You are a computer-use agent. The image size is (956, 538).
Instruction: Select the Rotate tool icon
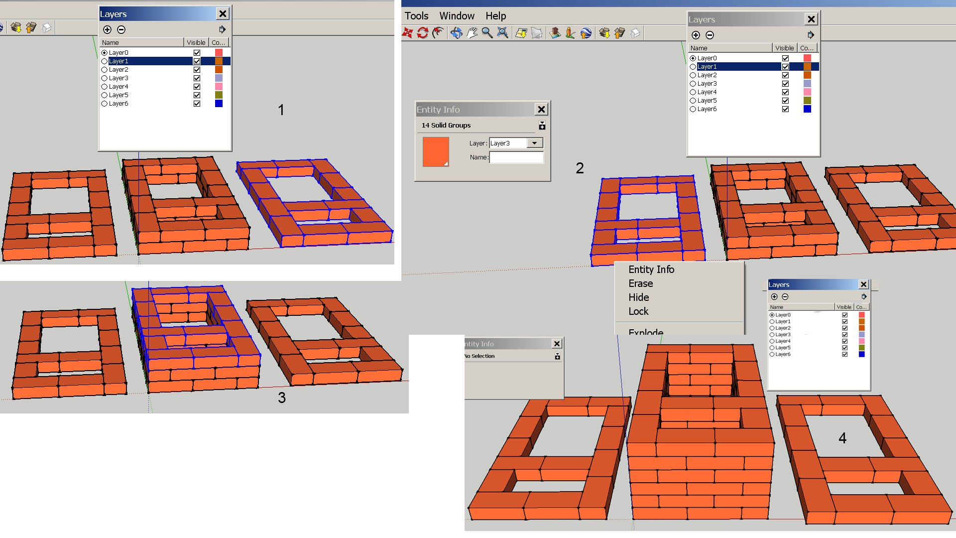(x=423, y=33)
